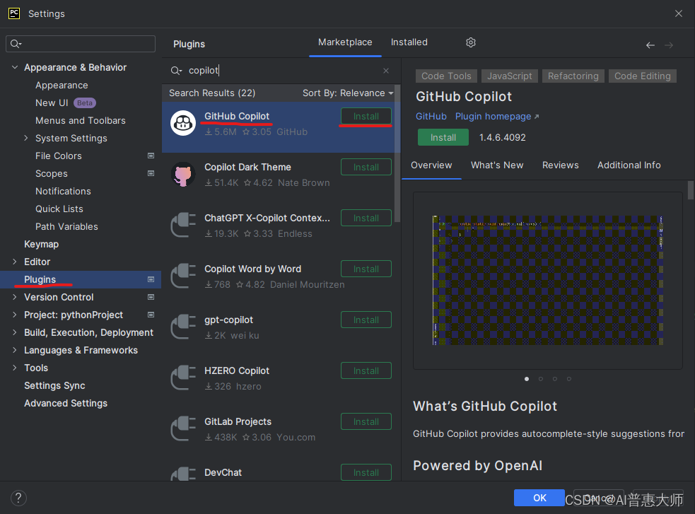The height and width of the screenshot is (514, 695).
Task: Expand the Version Control section
Action: click(15, 298)
